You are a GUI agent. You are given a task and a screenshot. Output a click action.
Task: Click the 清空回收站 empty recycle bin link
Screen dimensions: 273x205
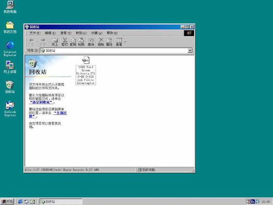click(x=41, y=102)
